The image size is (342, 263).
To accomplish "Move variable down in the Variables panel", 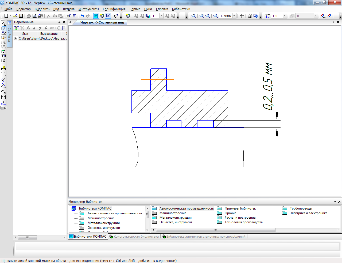I will point(46,28).
